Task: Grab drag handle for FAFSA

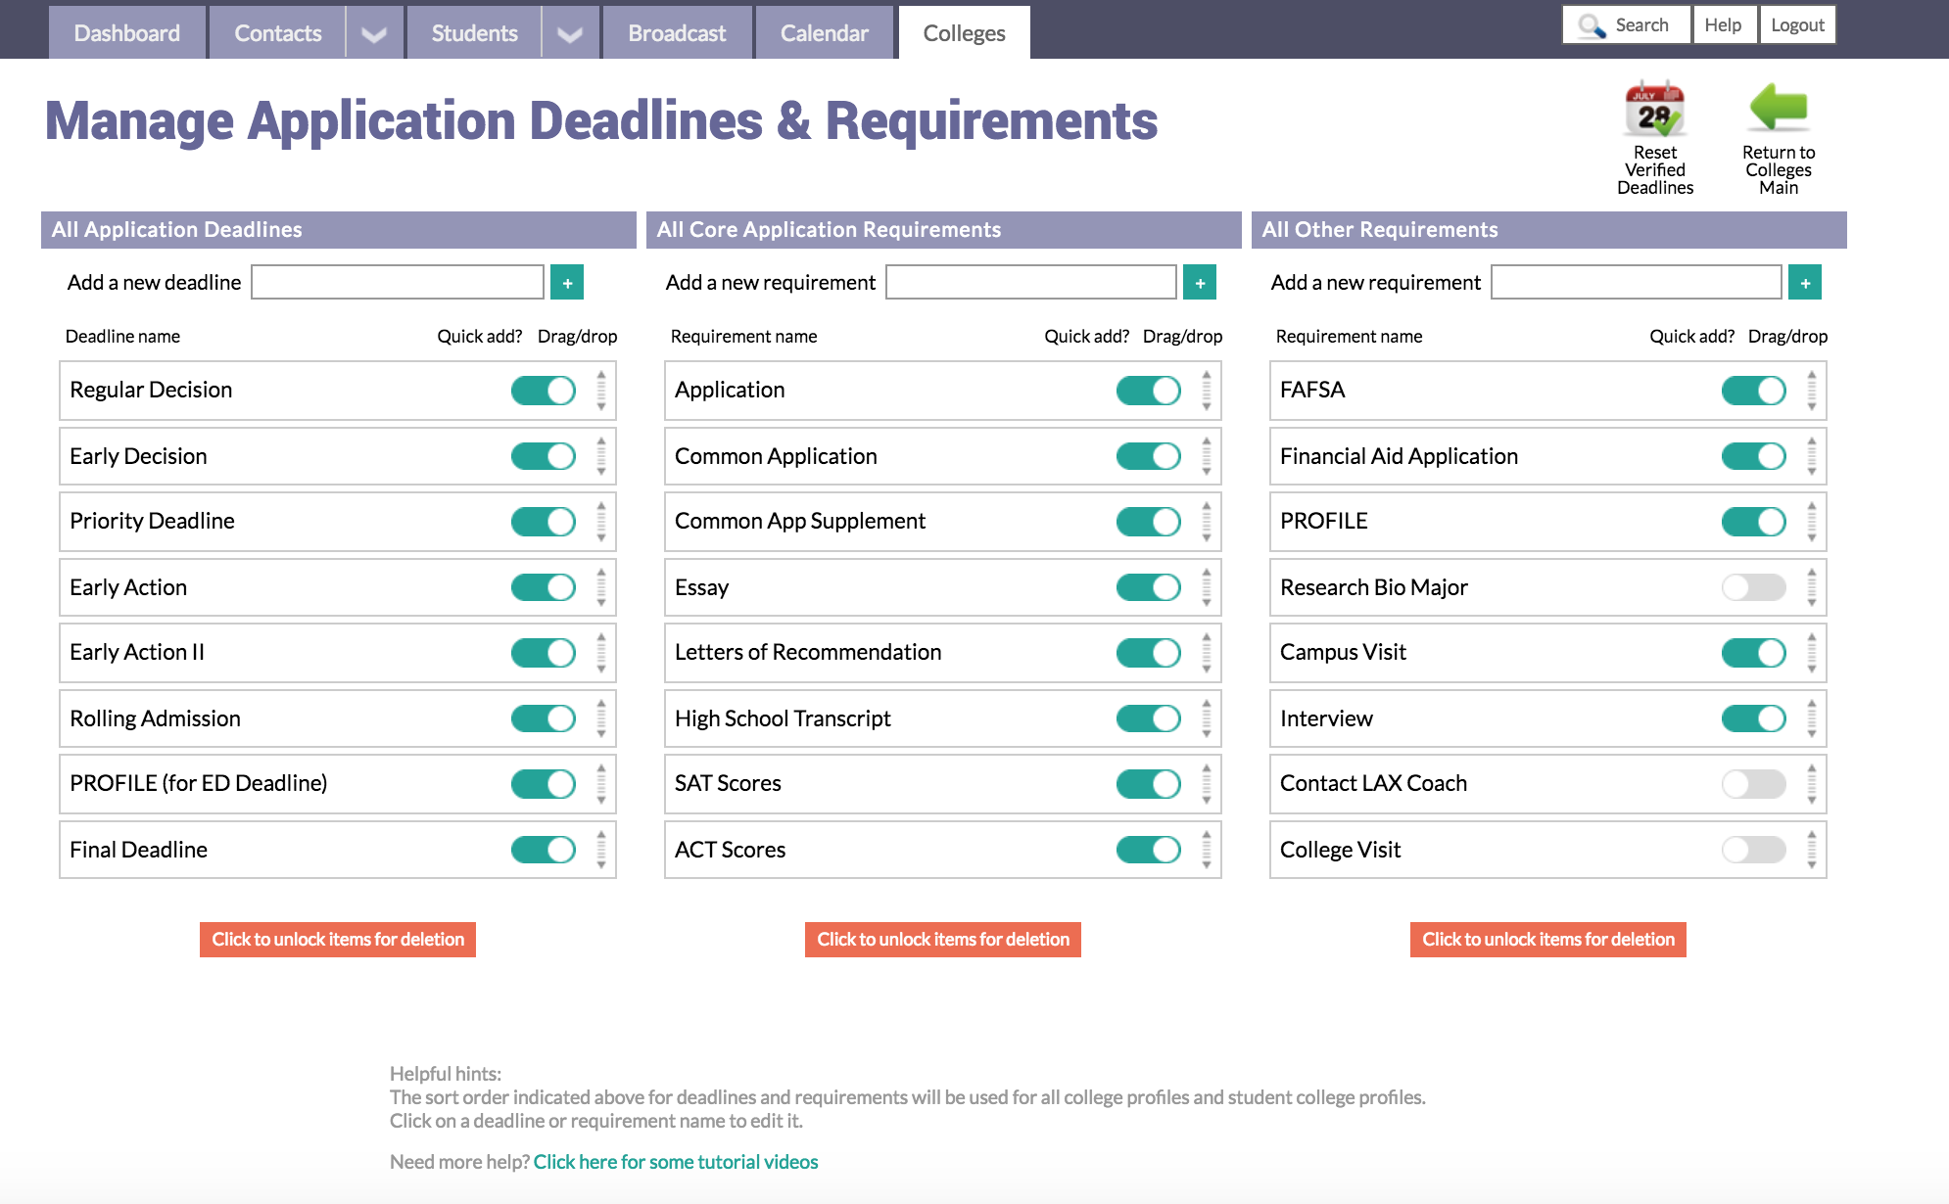Action: click(x=1812, y=391)
